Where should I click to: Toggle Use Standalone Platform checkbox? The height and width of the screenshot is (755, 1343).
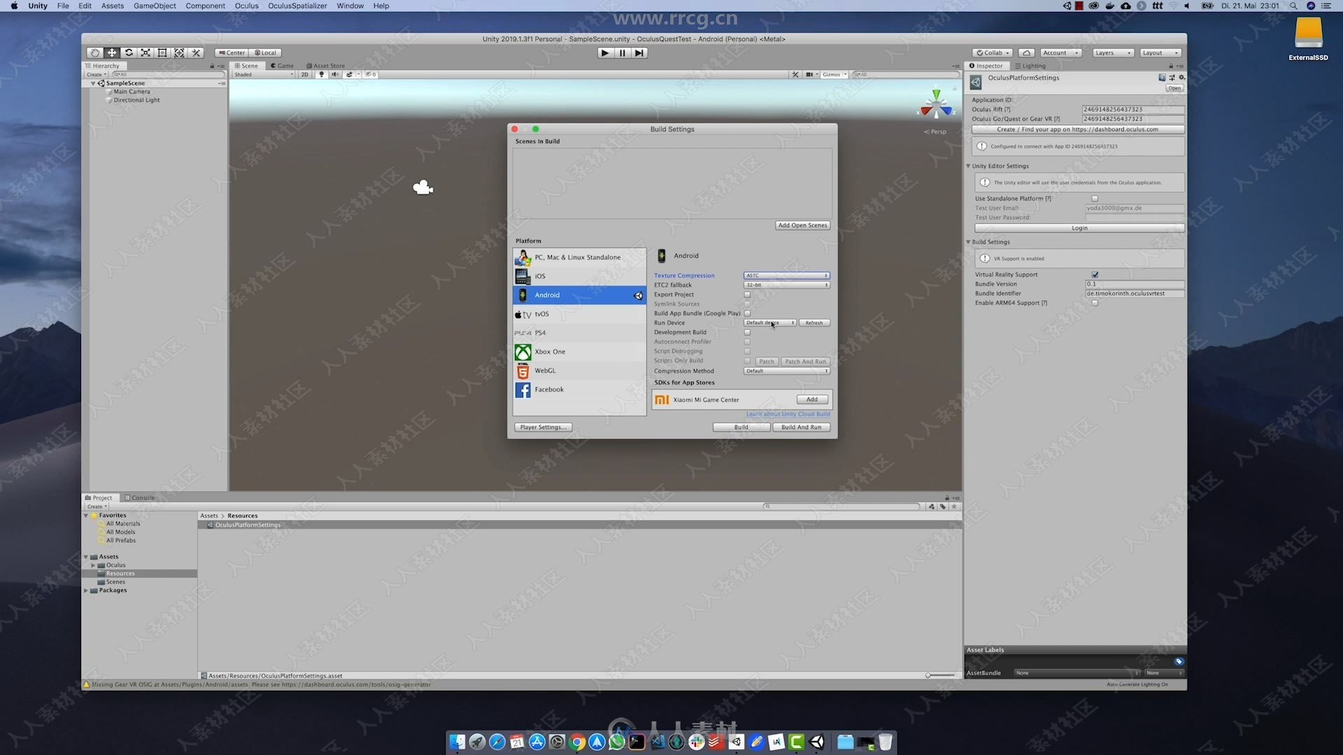tap(1095, 199)
